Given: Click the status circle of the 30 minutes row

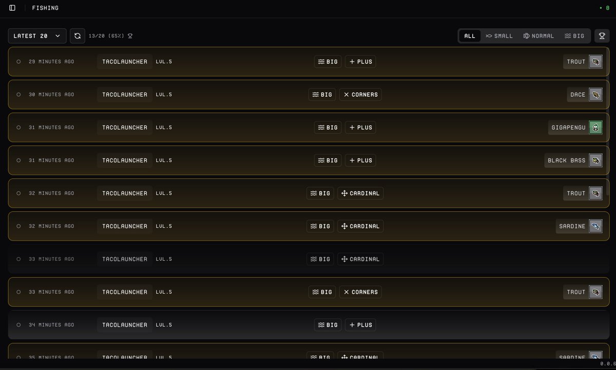Looking at the screenshot, I should (x=19, y=95).
